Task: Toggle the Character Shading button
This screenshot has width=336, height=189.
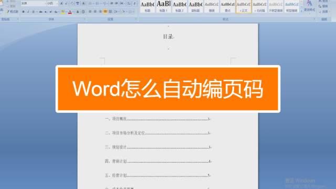Action: pos(78,12)
